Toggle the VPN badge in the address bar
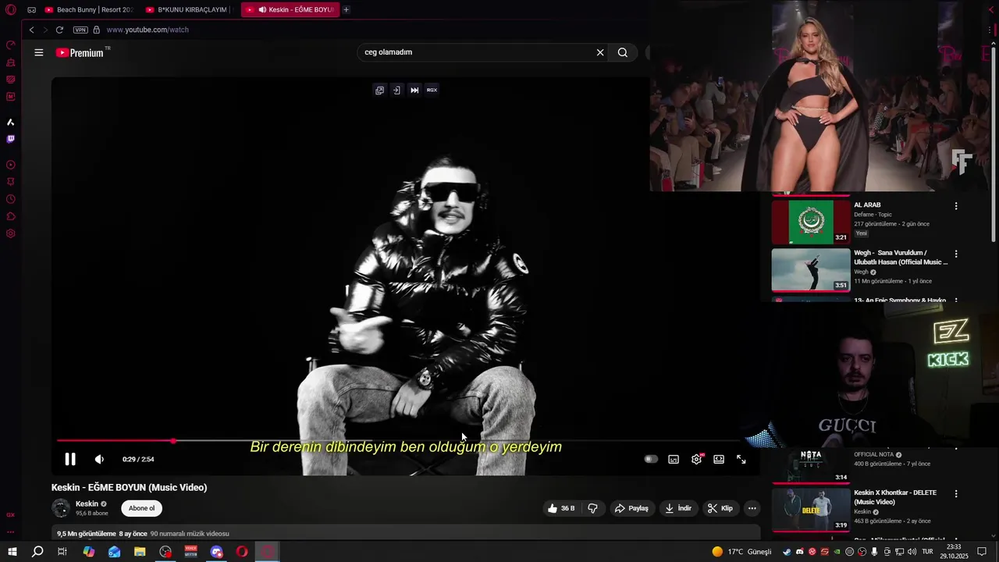The image size is (999, 562). tap(80, 30)
